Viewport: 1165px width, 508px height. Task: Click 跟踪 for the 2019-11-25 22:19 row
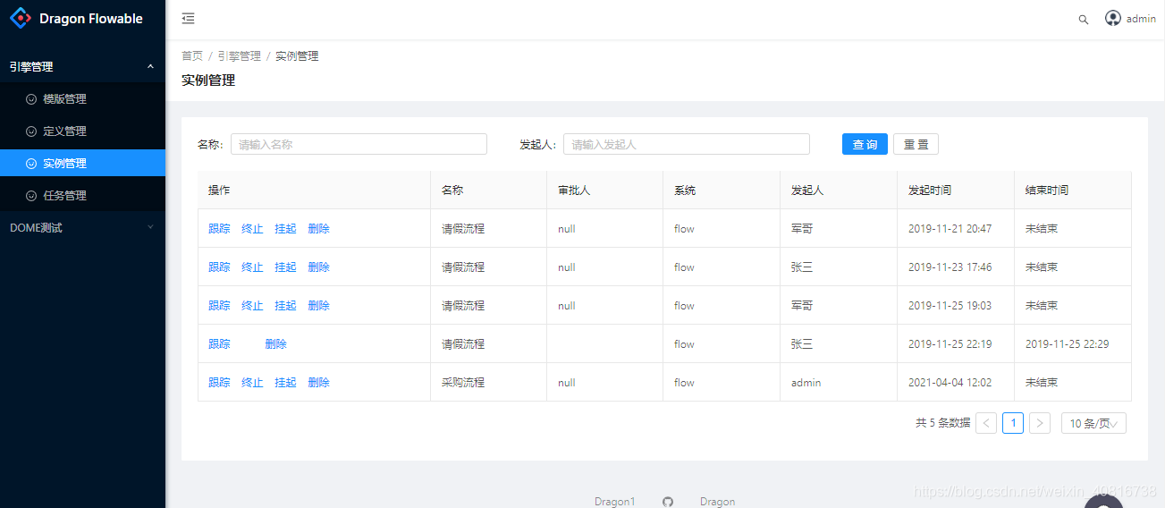(x=219, y=344)
